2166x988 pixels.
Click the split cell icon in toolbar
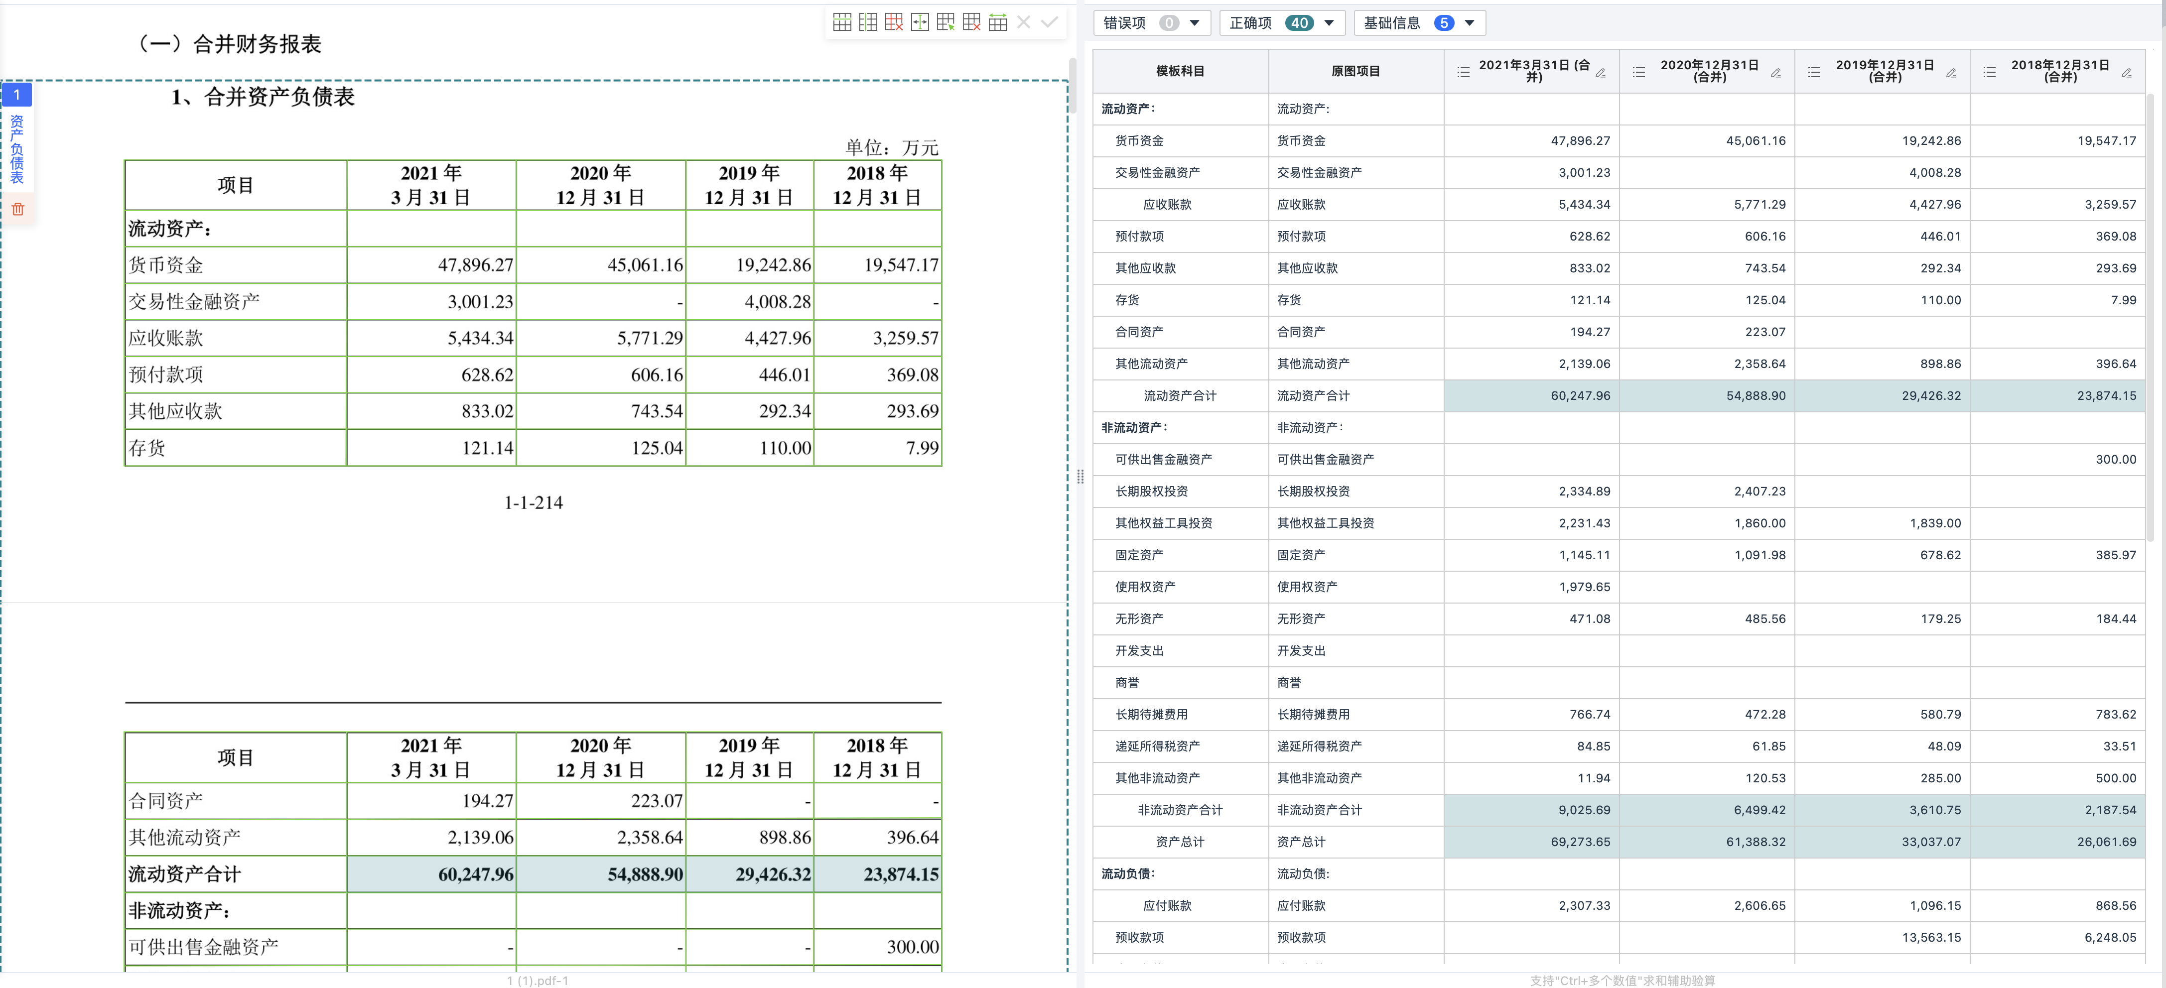point(920,23)
